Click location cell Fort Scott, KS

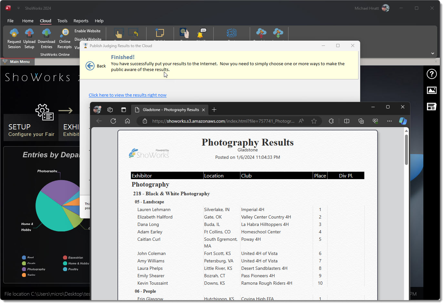coord(217,253)
